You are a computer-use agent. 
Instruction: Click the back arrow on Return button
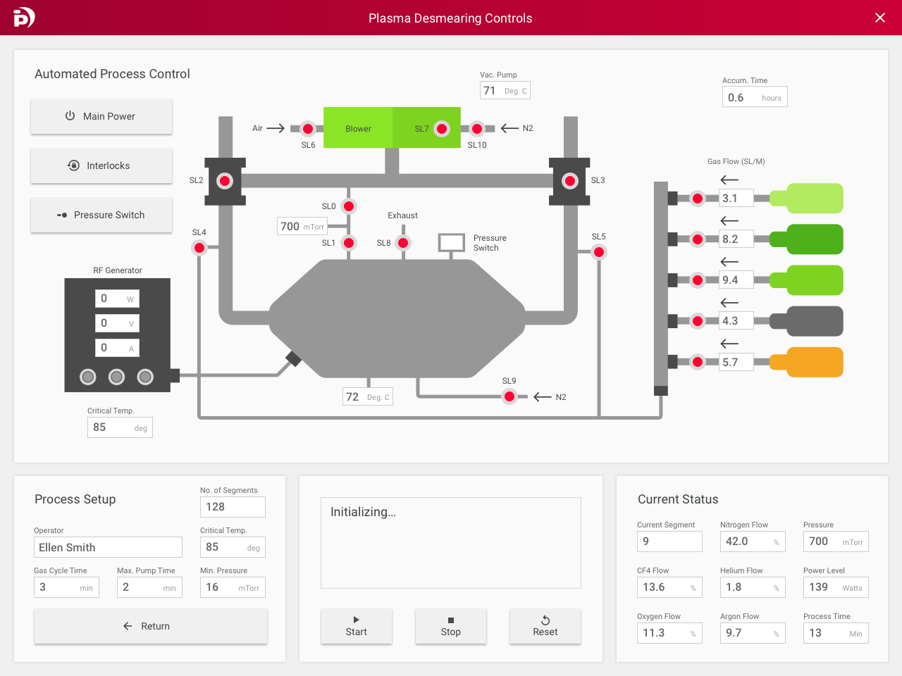(127, 626)
